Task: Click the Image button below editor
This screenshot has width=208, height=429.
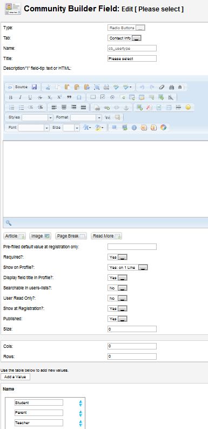Action: click(40, 236)
